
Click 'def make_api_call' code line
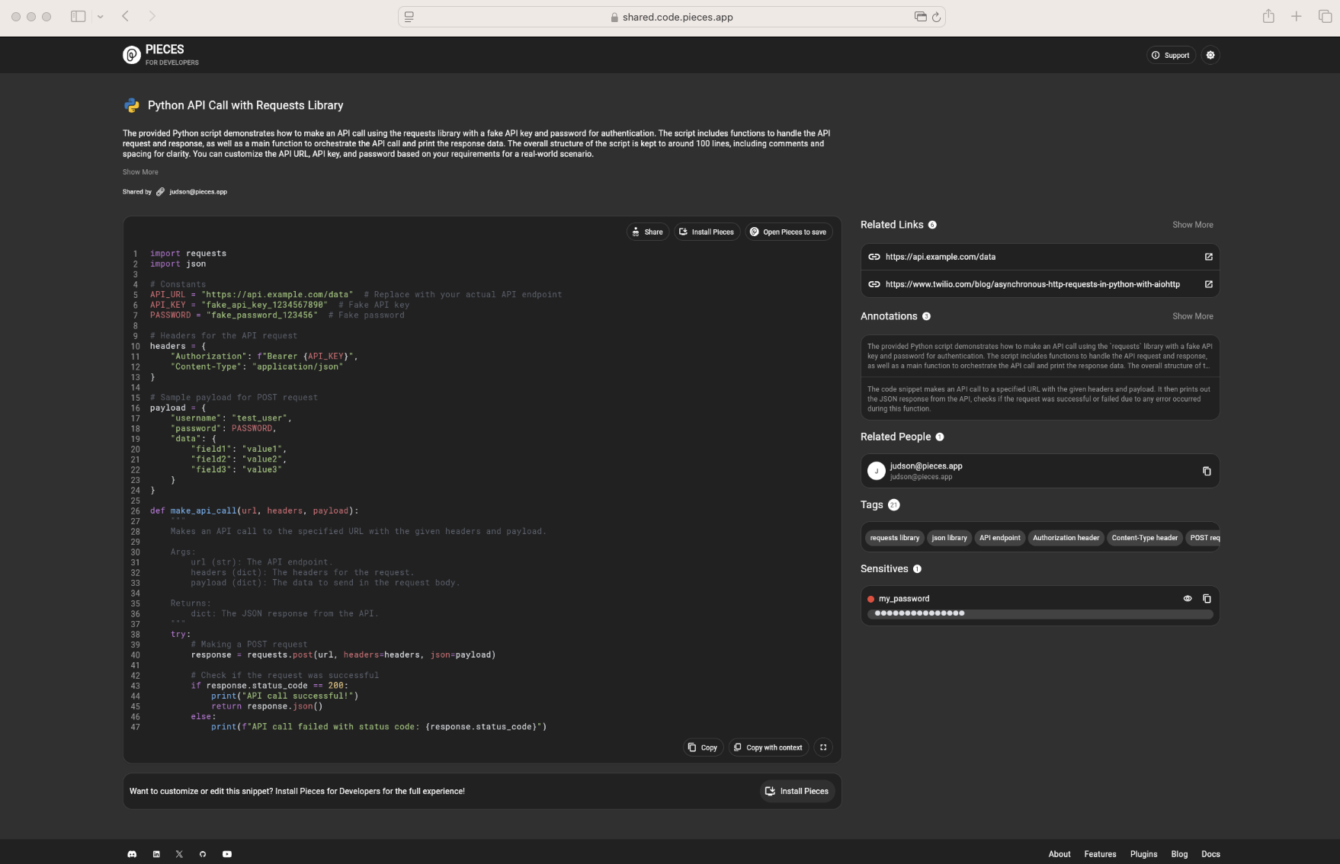[x=254, y=511]
